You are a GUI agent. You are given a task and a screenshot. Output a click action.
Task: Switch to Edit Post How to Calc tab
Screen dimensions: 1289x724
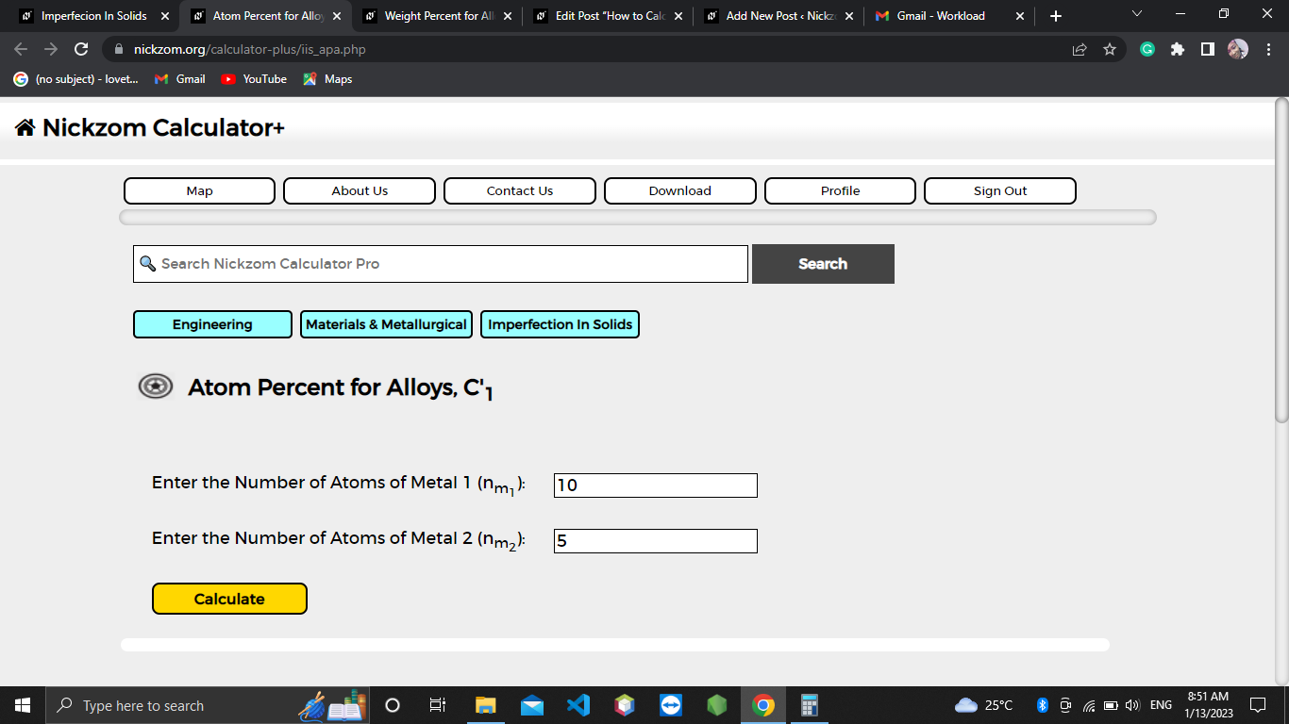pos(609,16)
